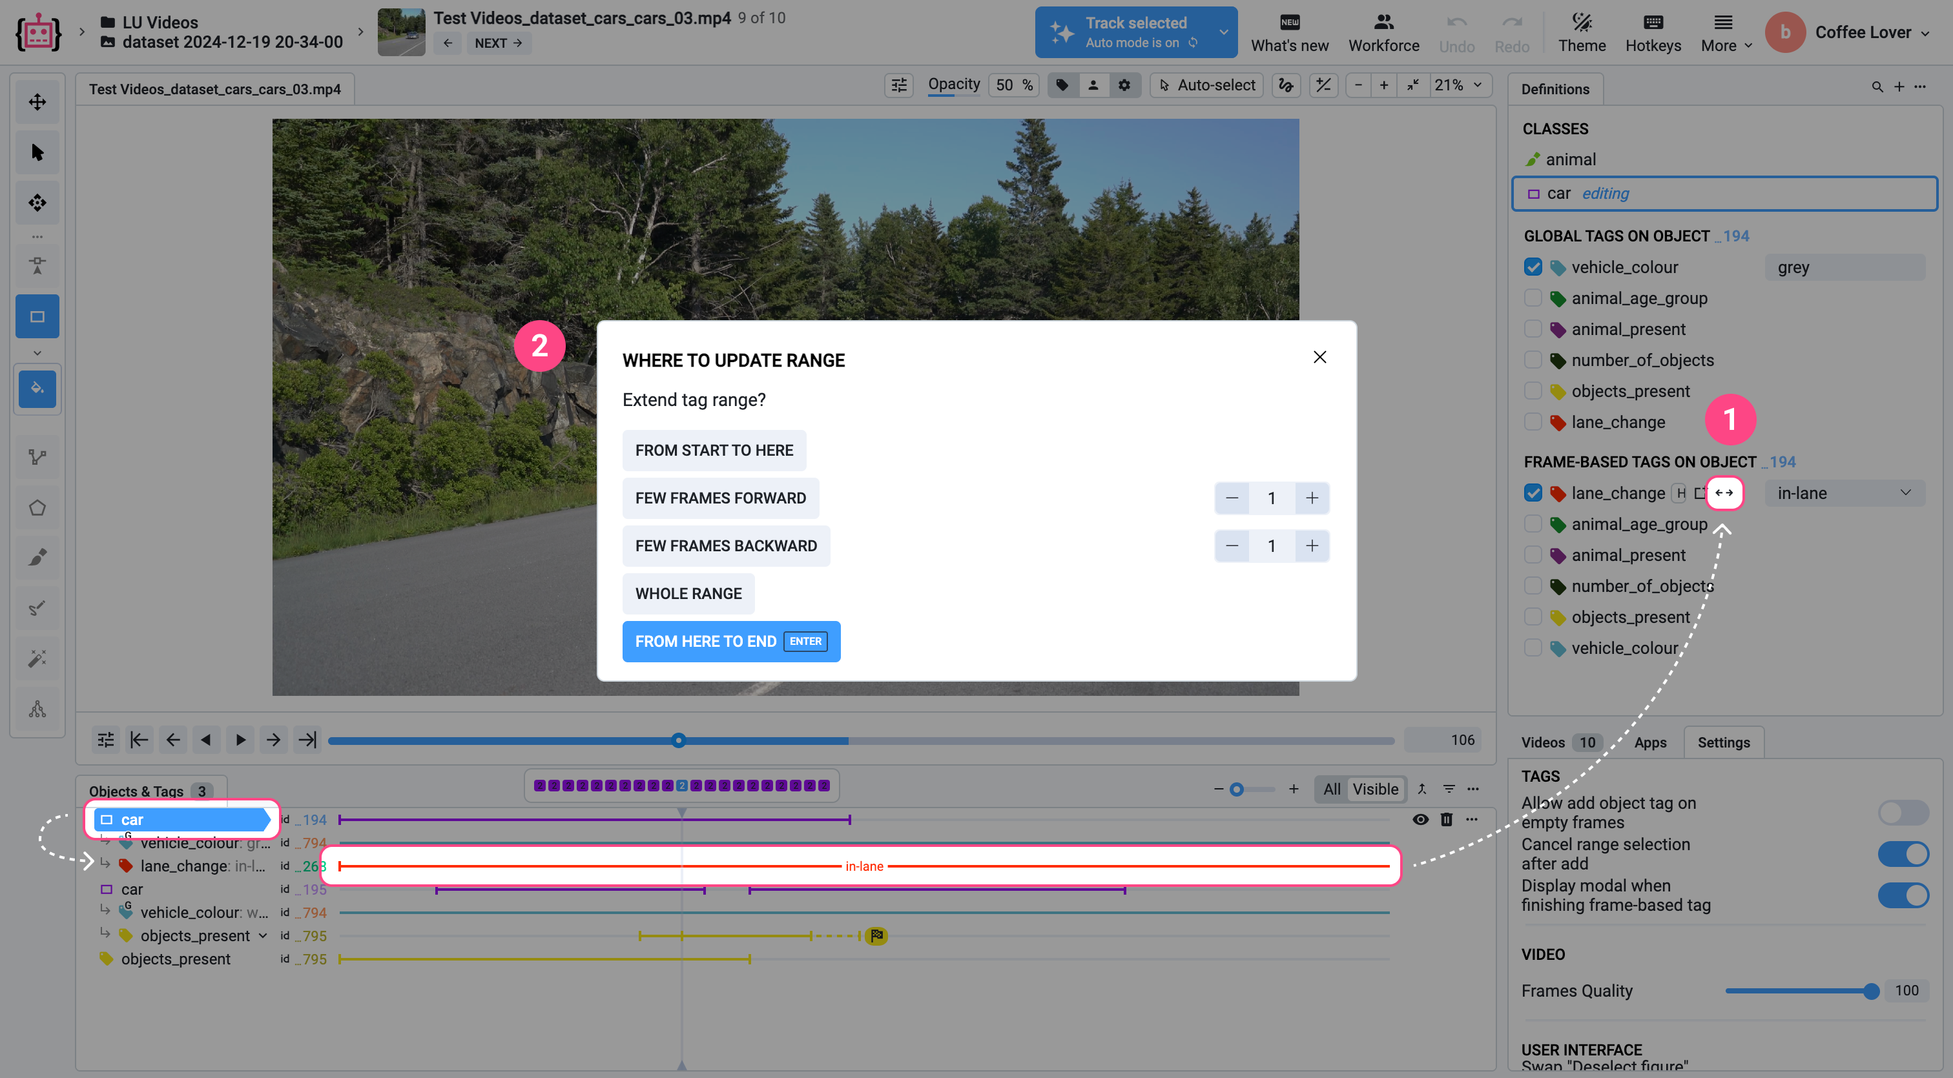Uncheck the vehicle_colour global tag
Screen dimensions: 1953x1078
click(x=1533, y=267)
